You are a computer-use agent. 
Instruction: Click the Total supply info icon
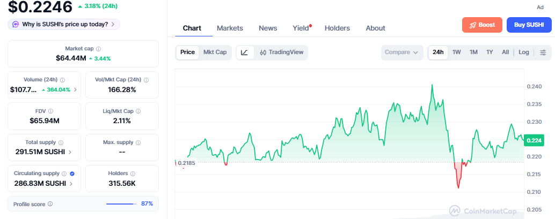[x=61, y=142]
